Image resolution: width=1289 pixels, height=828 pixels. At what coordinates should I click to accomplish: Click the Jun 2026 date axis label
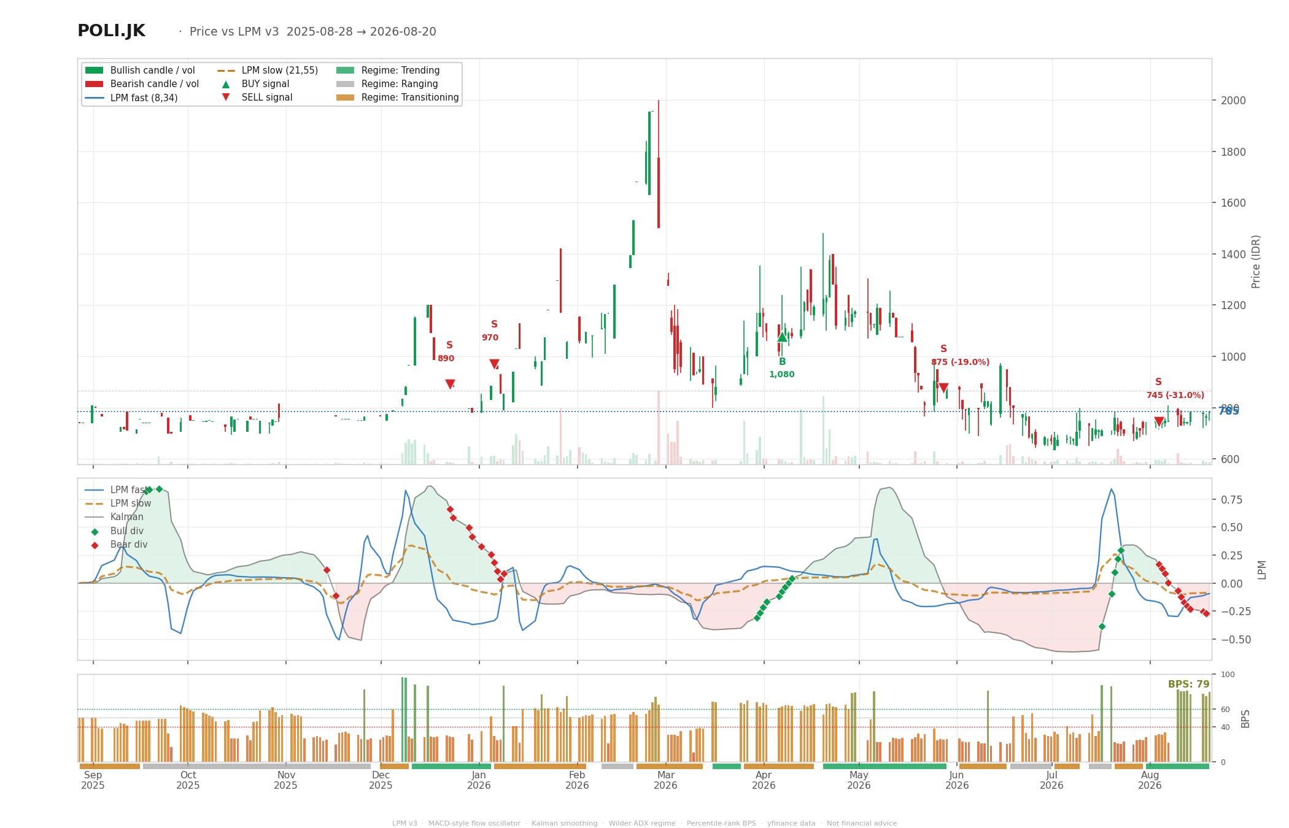[957, 780]
